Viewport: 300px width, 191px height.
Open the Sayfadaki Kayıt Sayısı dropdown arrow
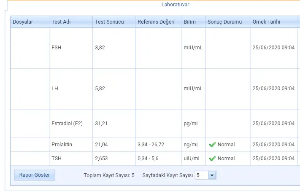click(x=212, y=175)
